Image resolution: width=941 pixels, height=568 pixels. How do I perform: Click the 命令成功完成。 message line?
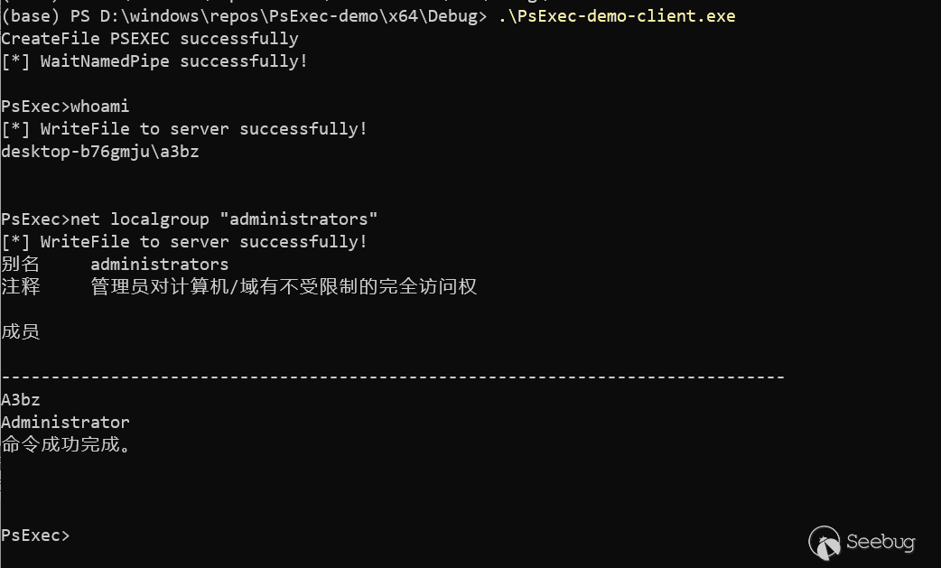(65, 445)
